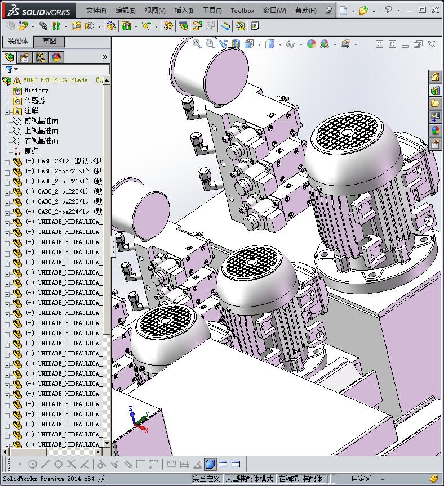Image resolution: width=444 pixels, height=486 pixels.
Task: Click the Bill of Materials icon
Action: coord(183,26)
